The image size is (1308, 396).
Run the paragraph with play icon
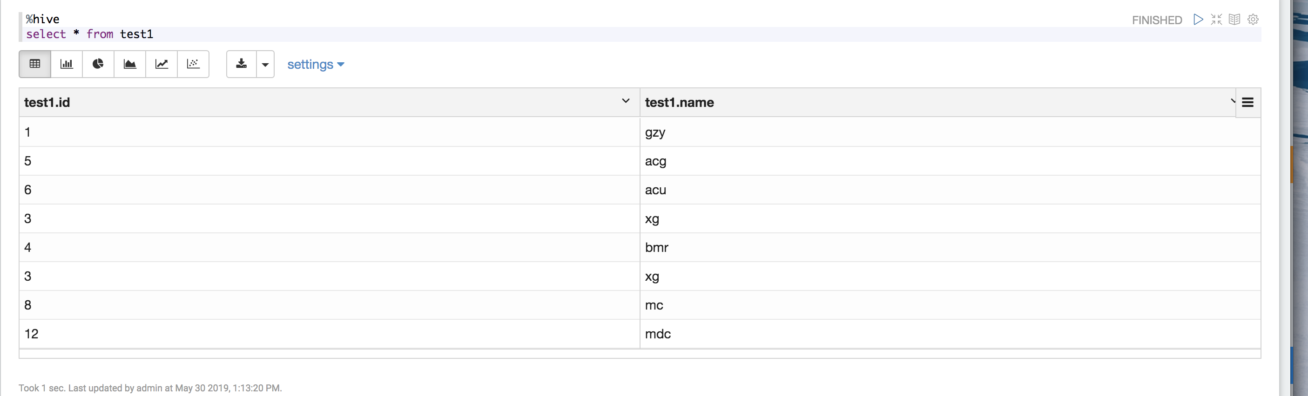click(x=1198, y=19)
